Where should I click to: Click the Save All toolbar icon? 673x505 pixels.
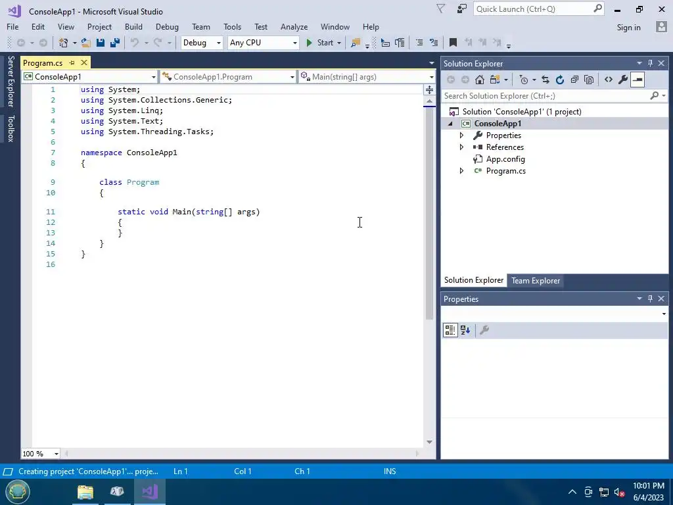[x=114, y=43]
